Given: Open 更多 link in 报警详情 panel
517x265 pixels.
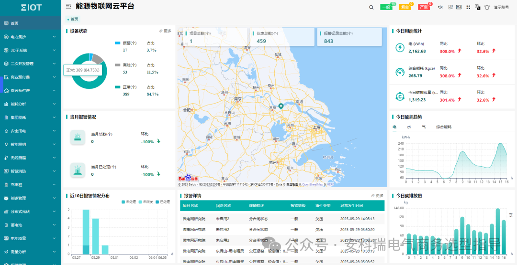Looking at the screenshot, I should click(378, 196).
